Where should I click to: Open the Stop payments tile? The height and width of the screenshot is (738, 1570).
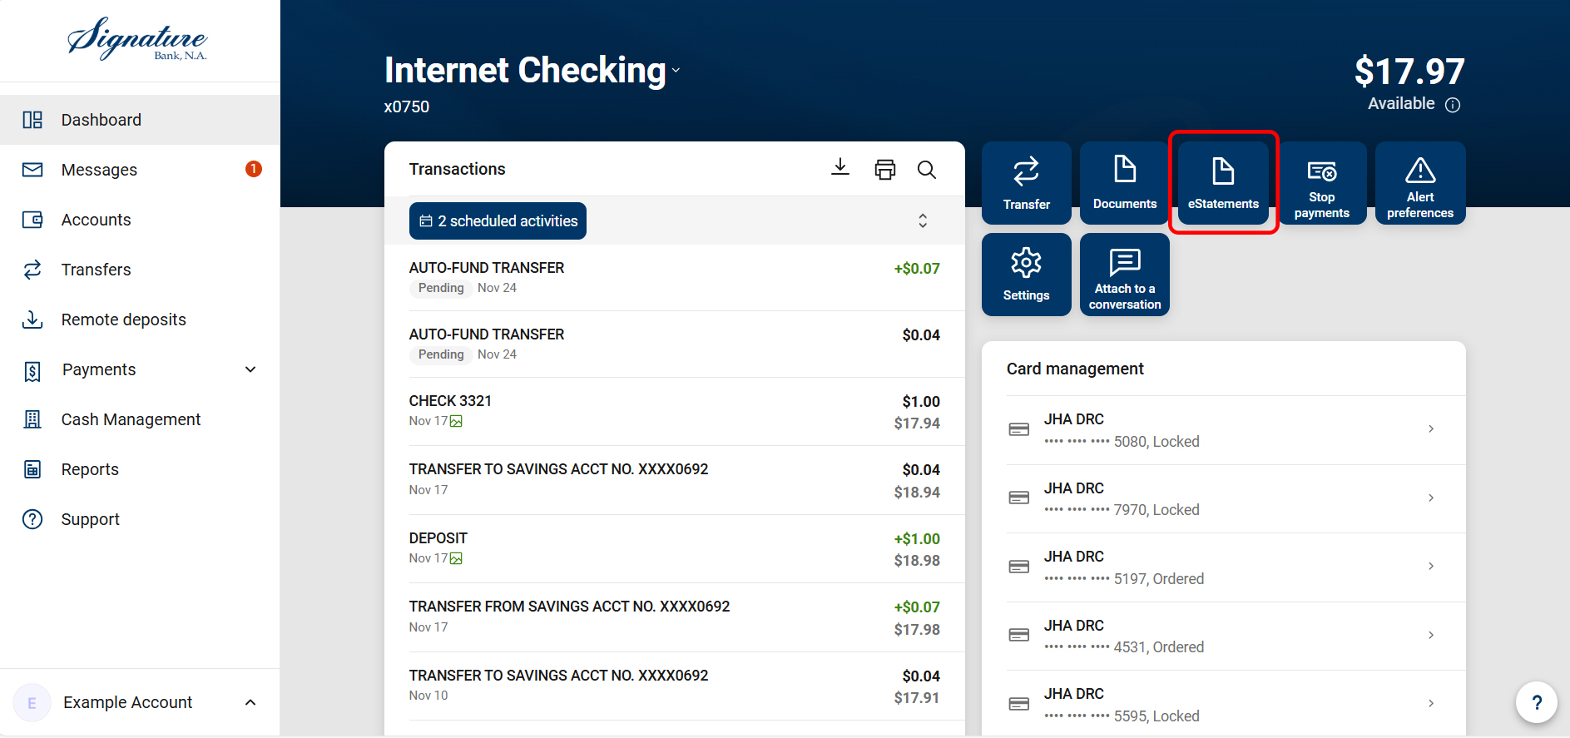(1322, 183)
